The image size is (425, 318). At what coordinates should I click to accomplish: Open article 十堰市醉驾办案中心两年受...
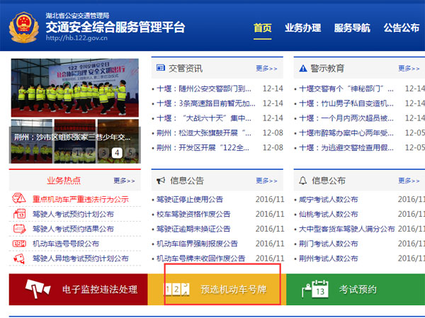click(x=346, y=133)
